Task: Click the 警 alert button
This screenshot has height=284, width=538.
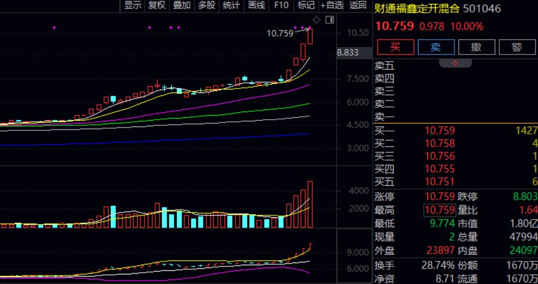Action: coord(517,47)
